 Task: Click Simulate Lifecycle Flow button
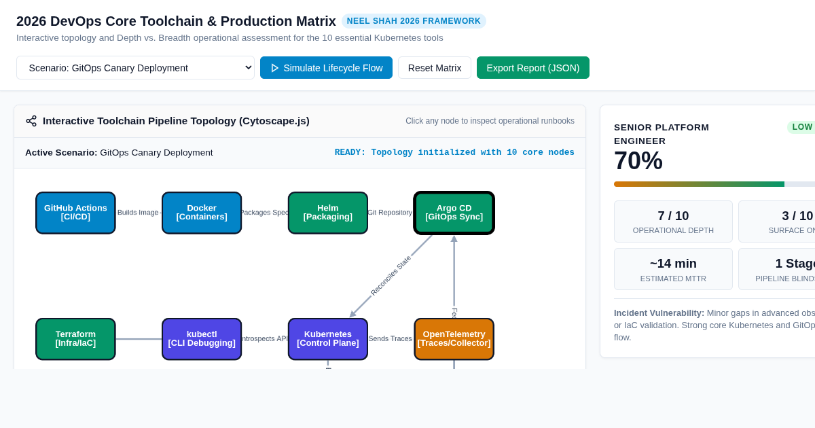tap(326, 68)
